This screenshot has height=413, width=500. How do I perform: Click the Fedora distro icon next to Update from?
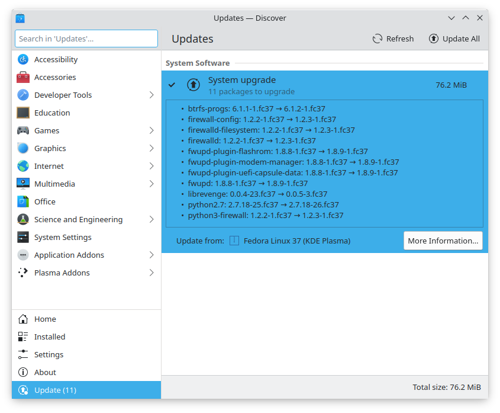point(234,241)
